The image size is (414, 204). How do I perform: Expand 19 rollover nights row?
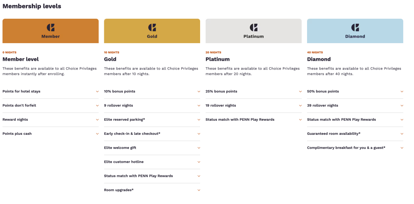300,106
